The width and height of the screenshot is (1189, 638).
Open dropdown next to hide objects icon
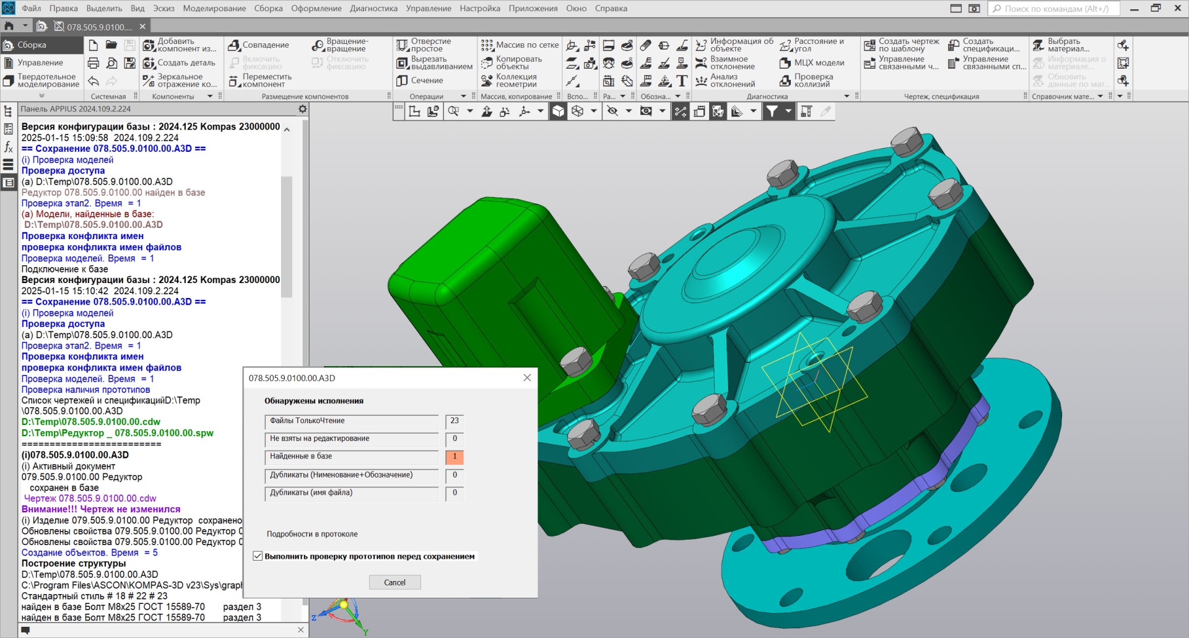(629, 111)
